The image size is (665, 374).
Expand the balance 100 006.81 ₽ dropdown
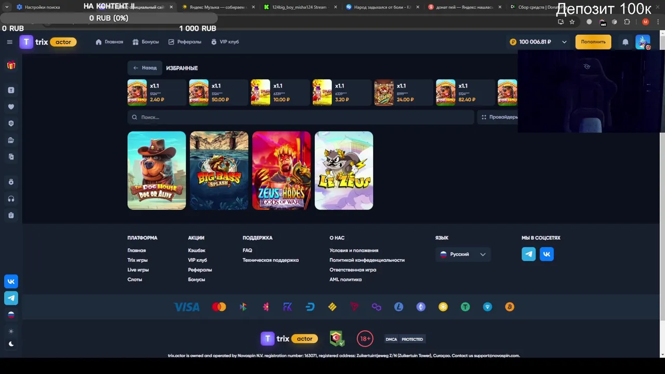(x=564, y=42)
